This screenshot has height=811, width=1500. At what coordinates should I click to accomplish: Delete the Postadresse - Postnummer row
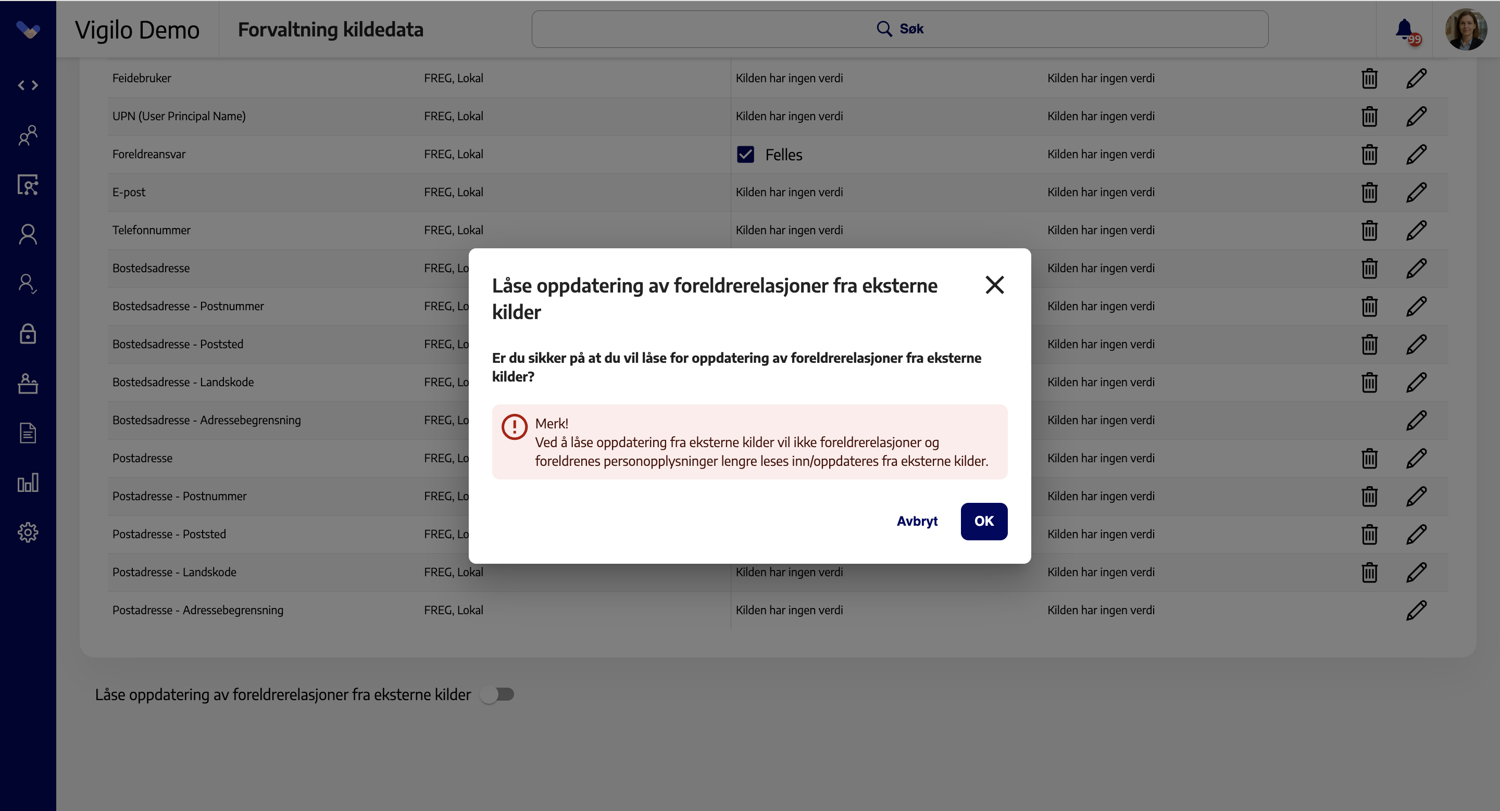click(1370, 496)
